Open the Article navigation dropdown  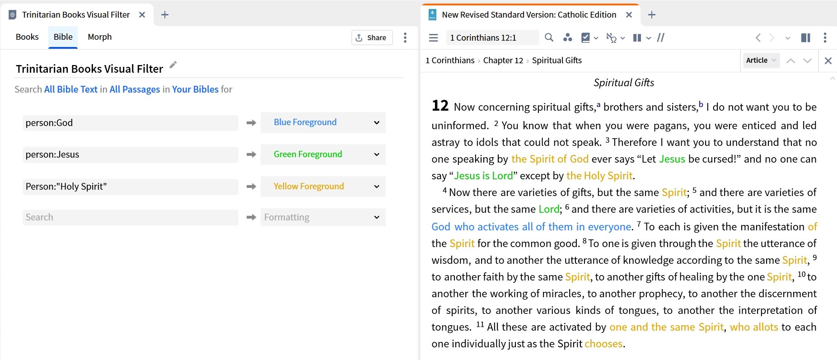coord(761,60)
